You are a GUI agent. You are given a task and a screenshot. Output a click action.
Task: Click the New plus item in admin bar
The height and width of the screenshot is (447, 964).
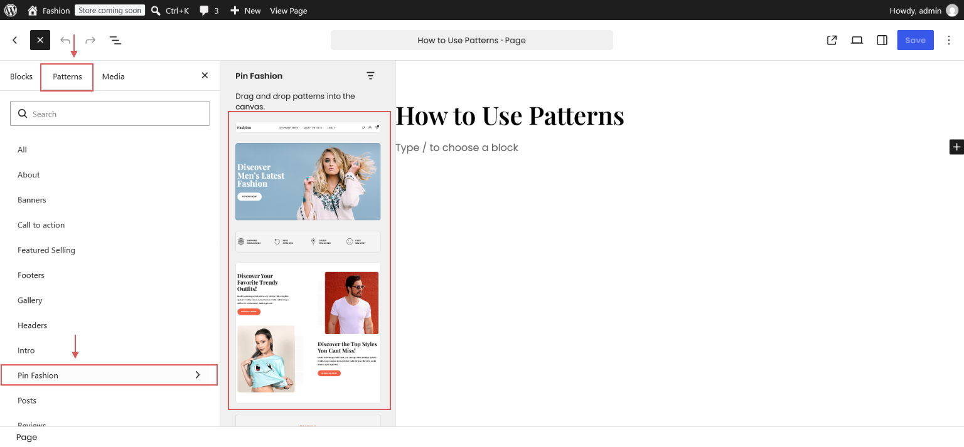tap(245, 10)
